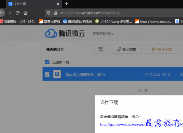The width and height of the screenshot is (183, 133).
Task: Open the 吾爱破解 - LCG bookmark
Action: pyautogui.click(x=18, y=22)
